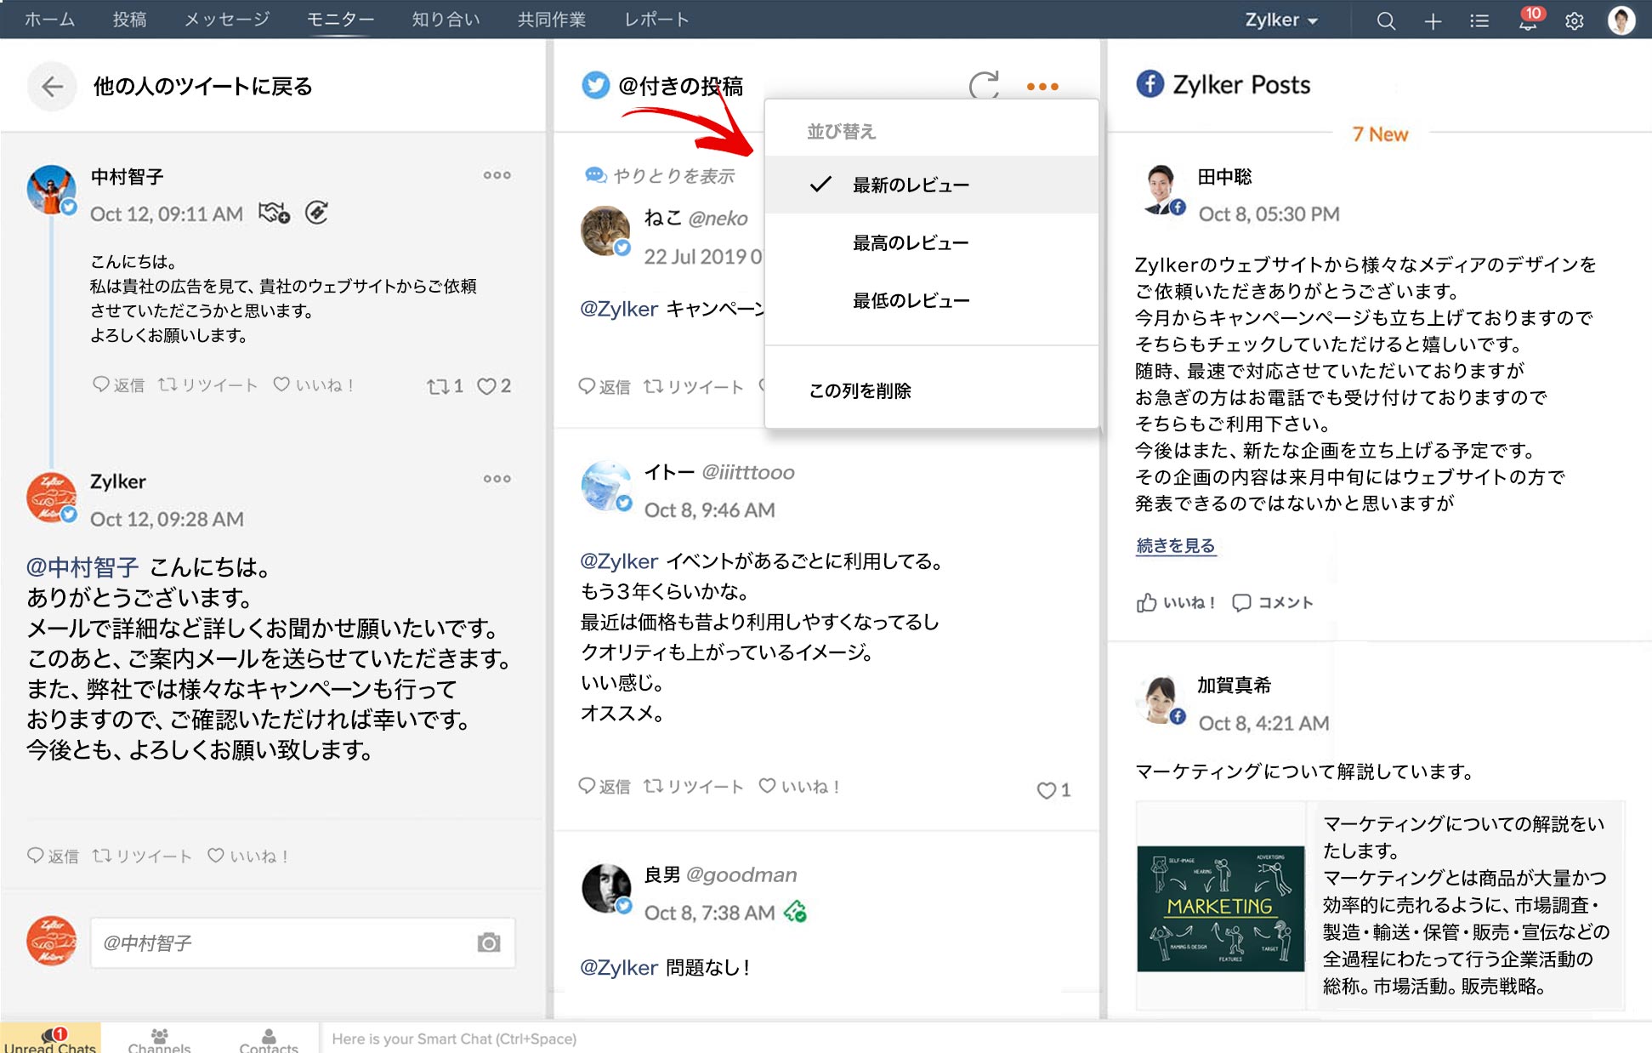Click circular icon next to handshake icon
1652x1053 pixels.
(316, 213)
